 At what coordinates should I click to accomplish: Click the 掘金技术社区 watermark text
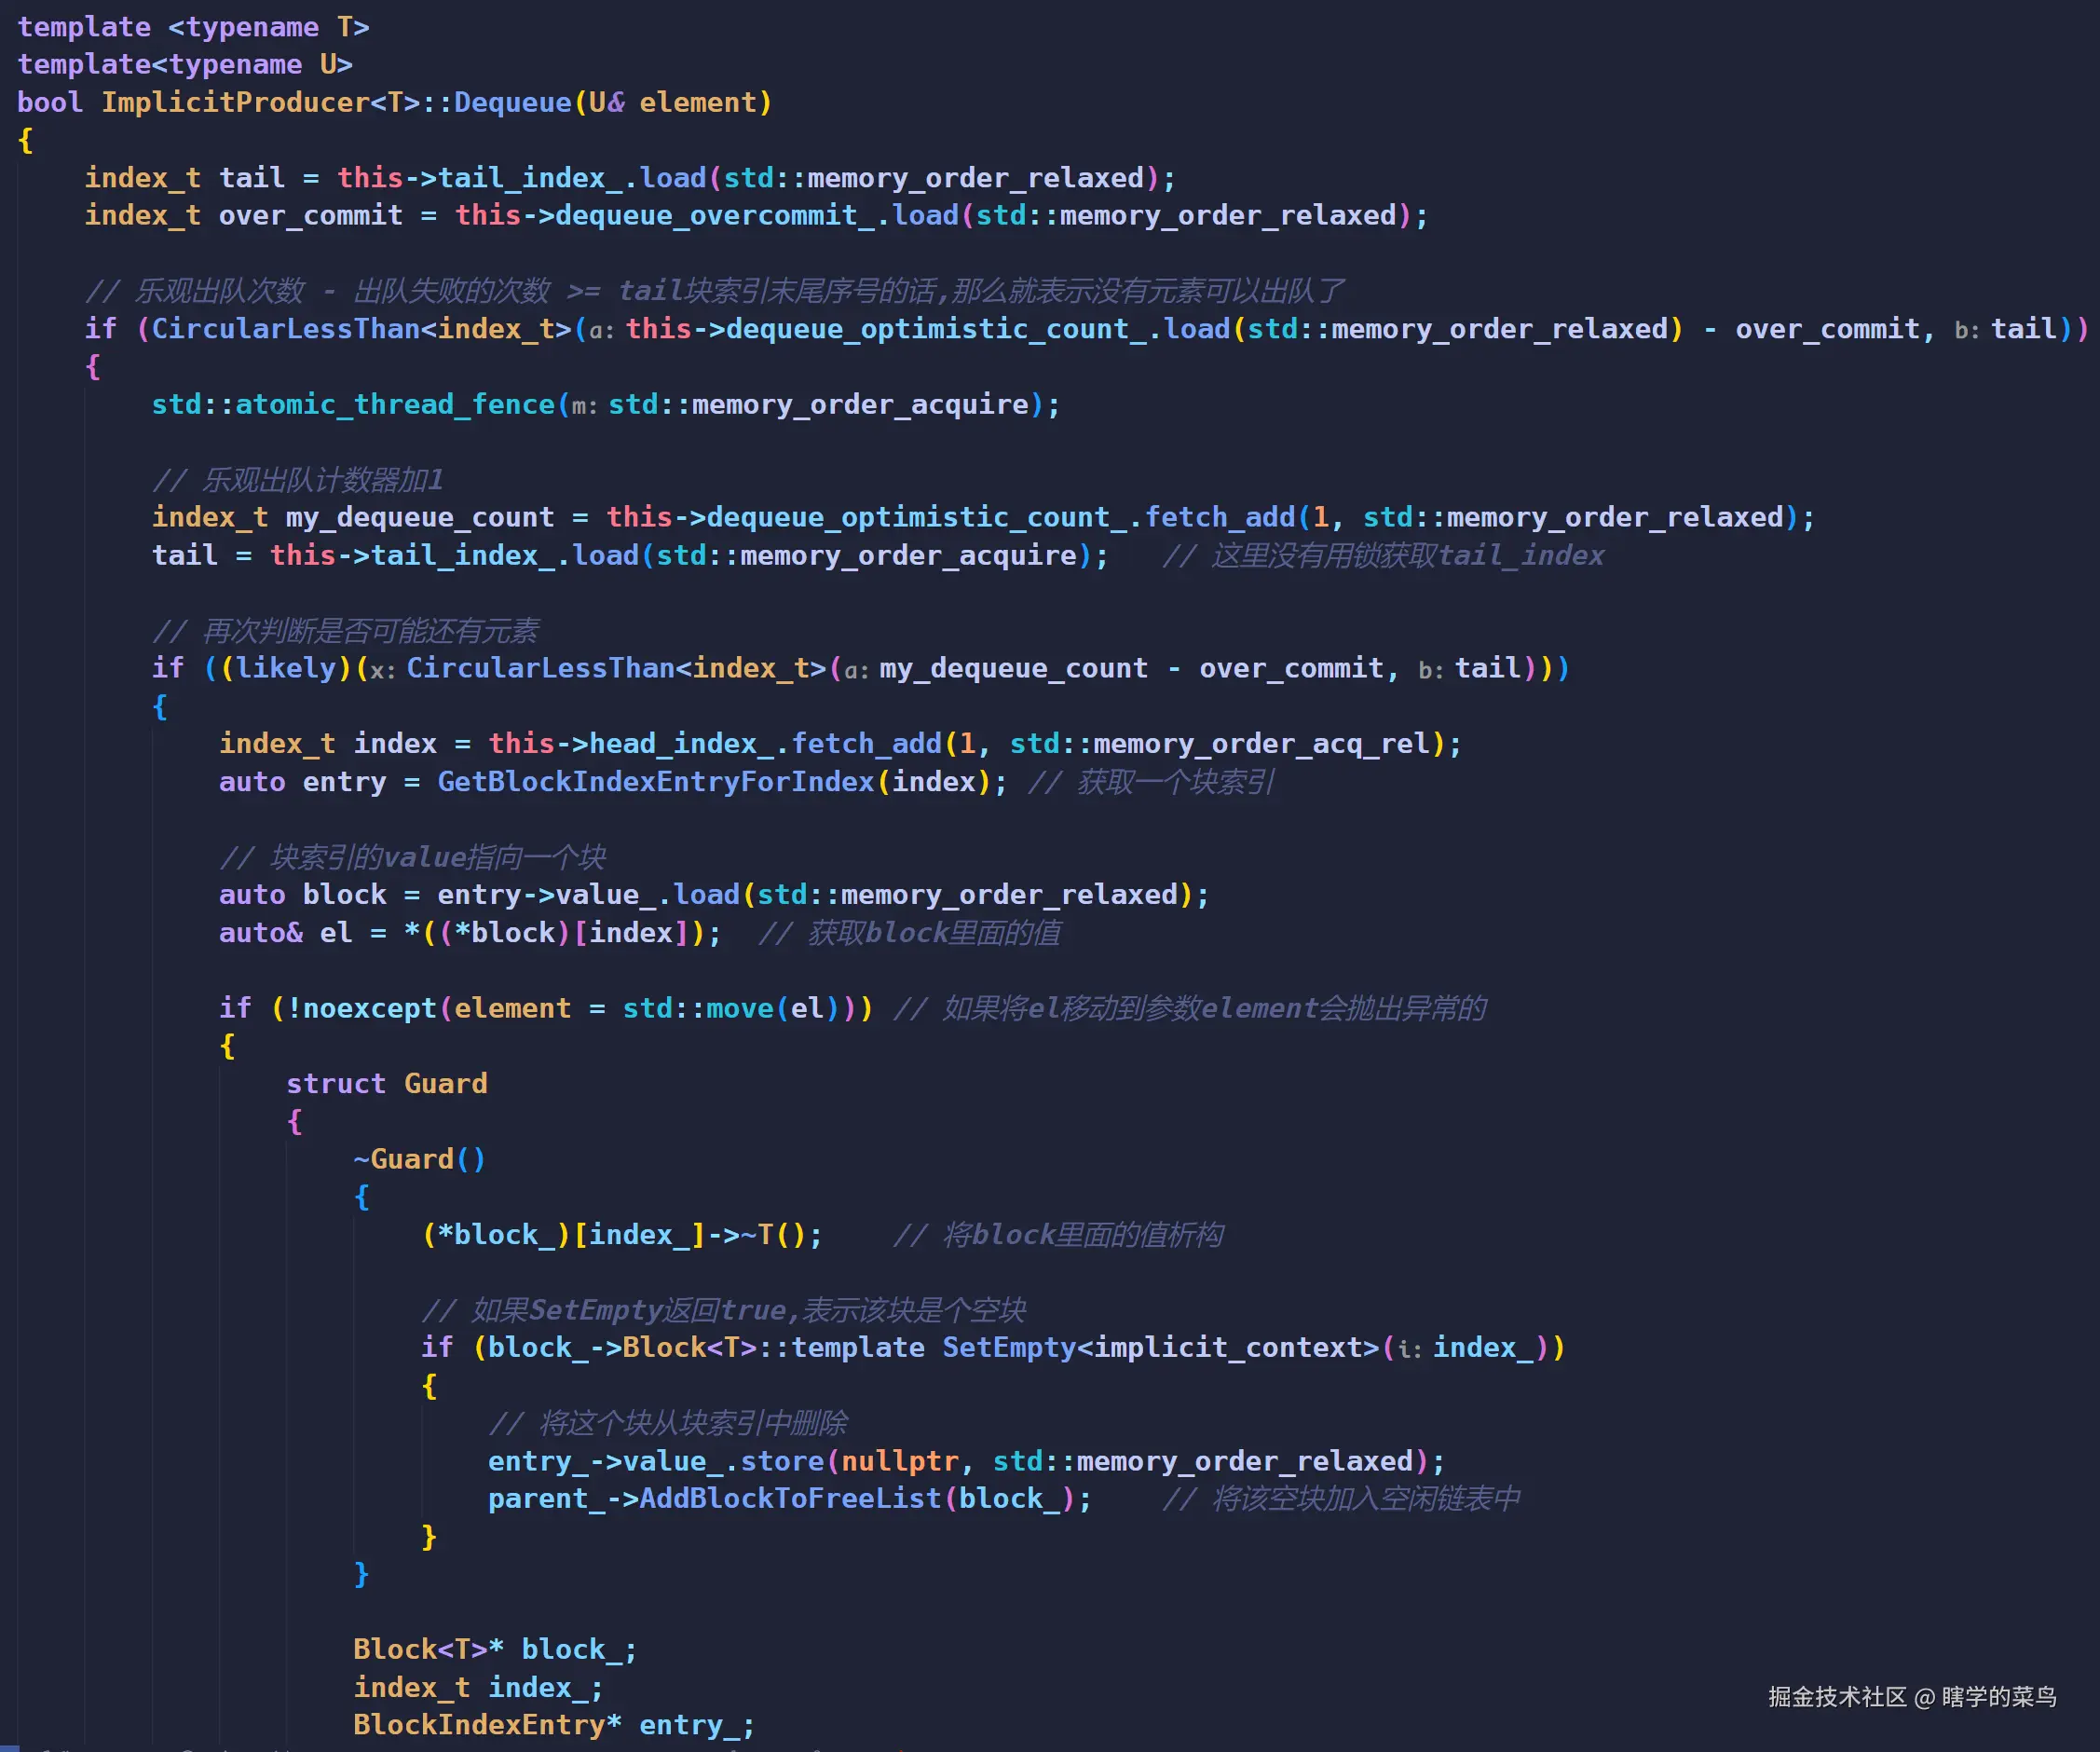(1837, 1698)
